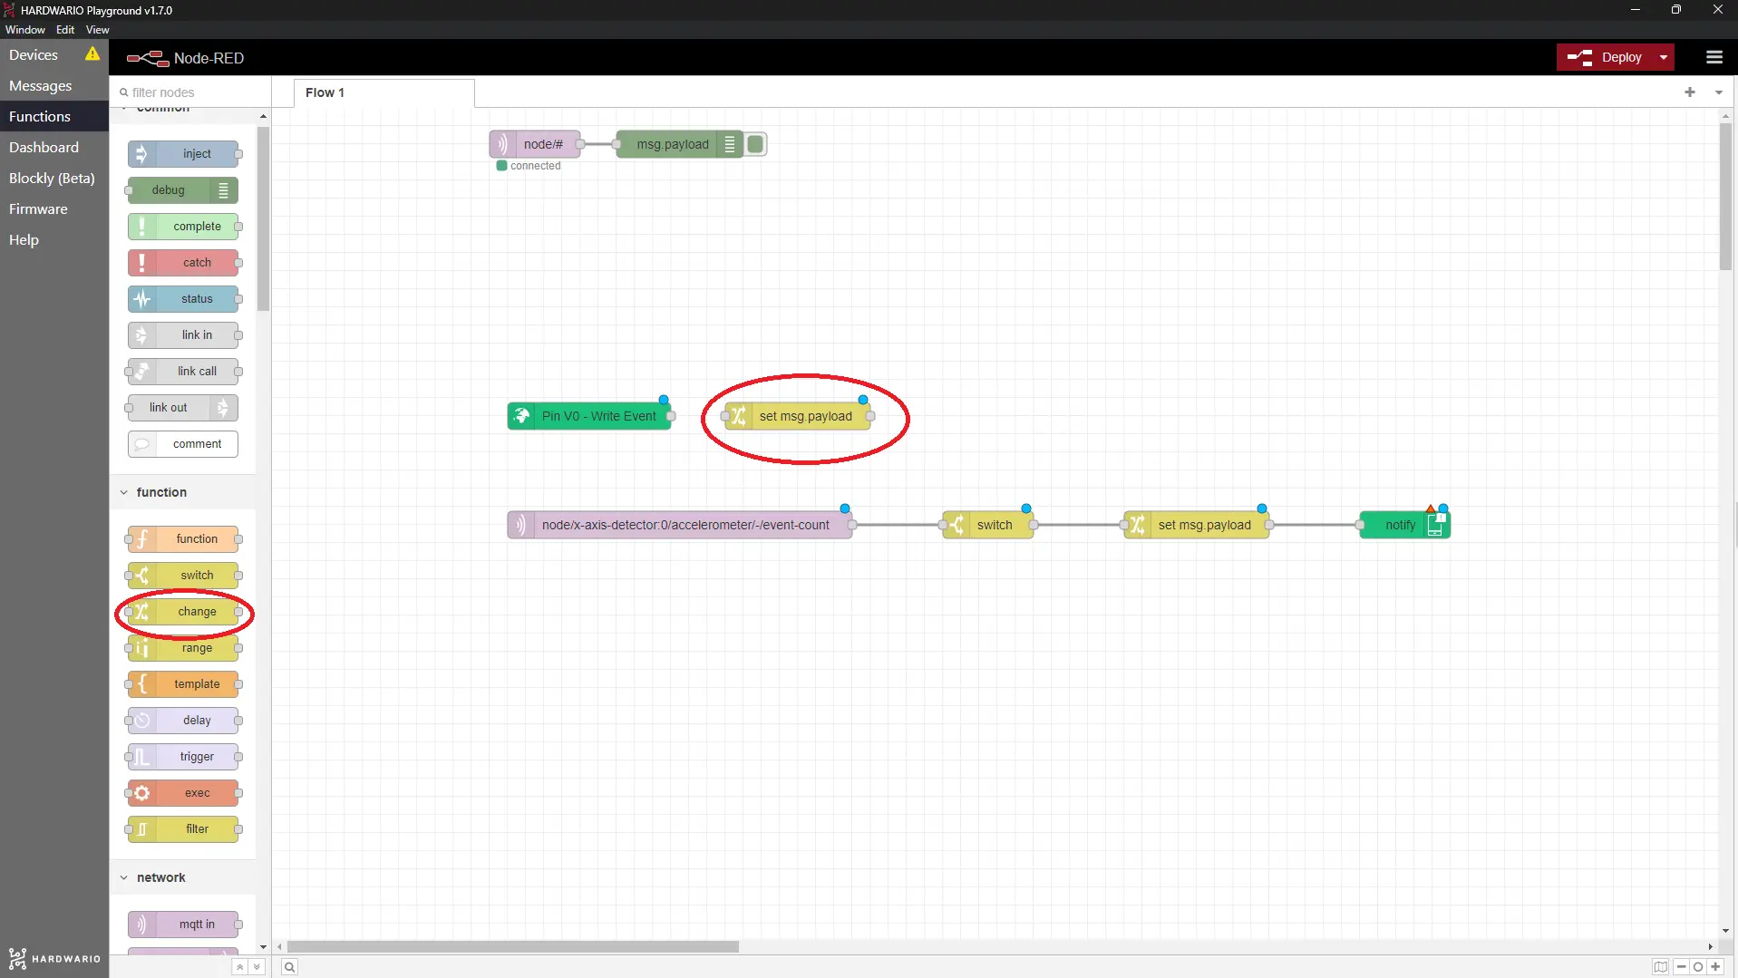Add a new flow tab
The height and width of the screenshot is (978, 1738).
click(x=1690, y=92)
